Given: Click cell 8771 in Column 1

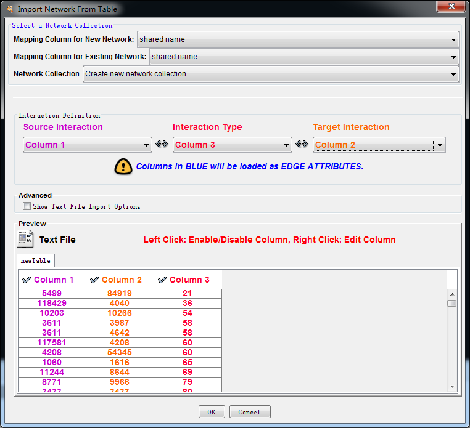Looking at the screenshot, I should click(52, 382).
